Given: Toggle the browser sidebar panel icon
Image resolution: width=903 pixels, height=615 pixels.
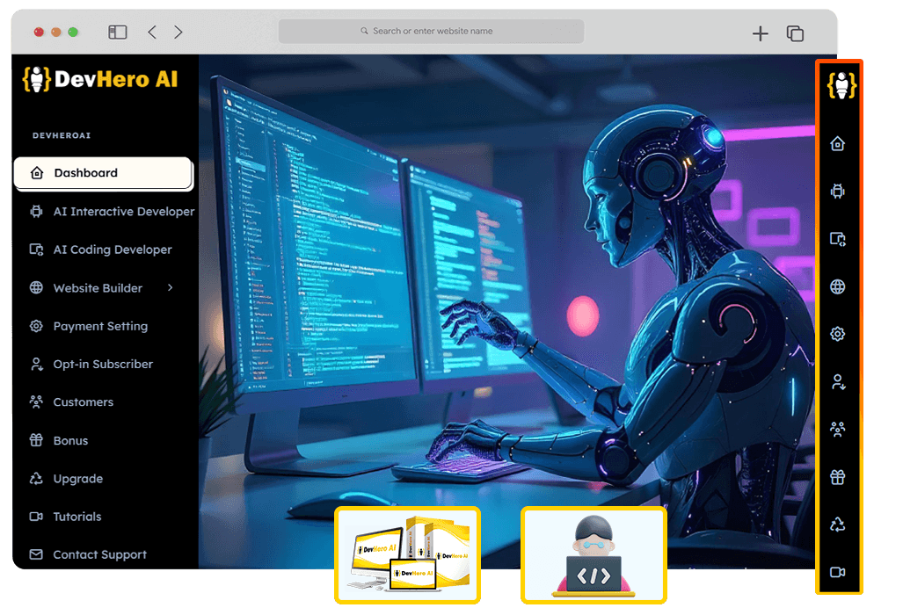Looking at the screenshot, I should tap(118, 33).
